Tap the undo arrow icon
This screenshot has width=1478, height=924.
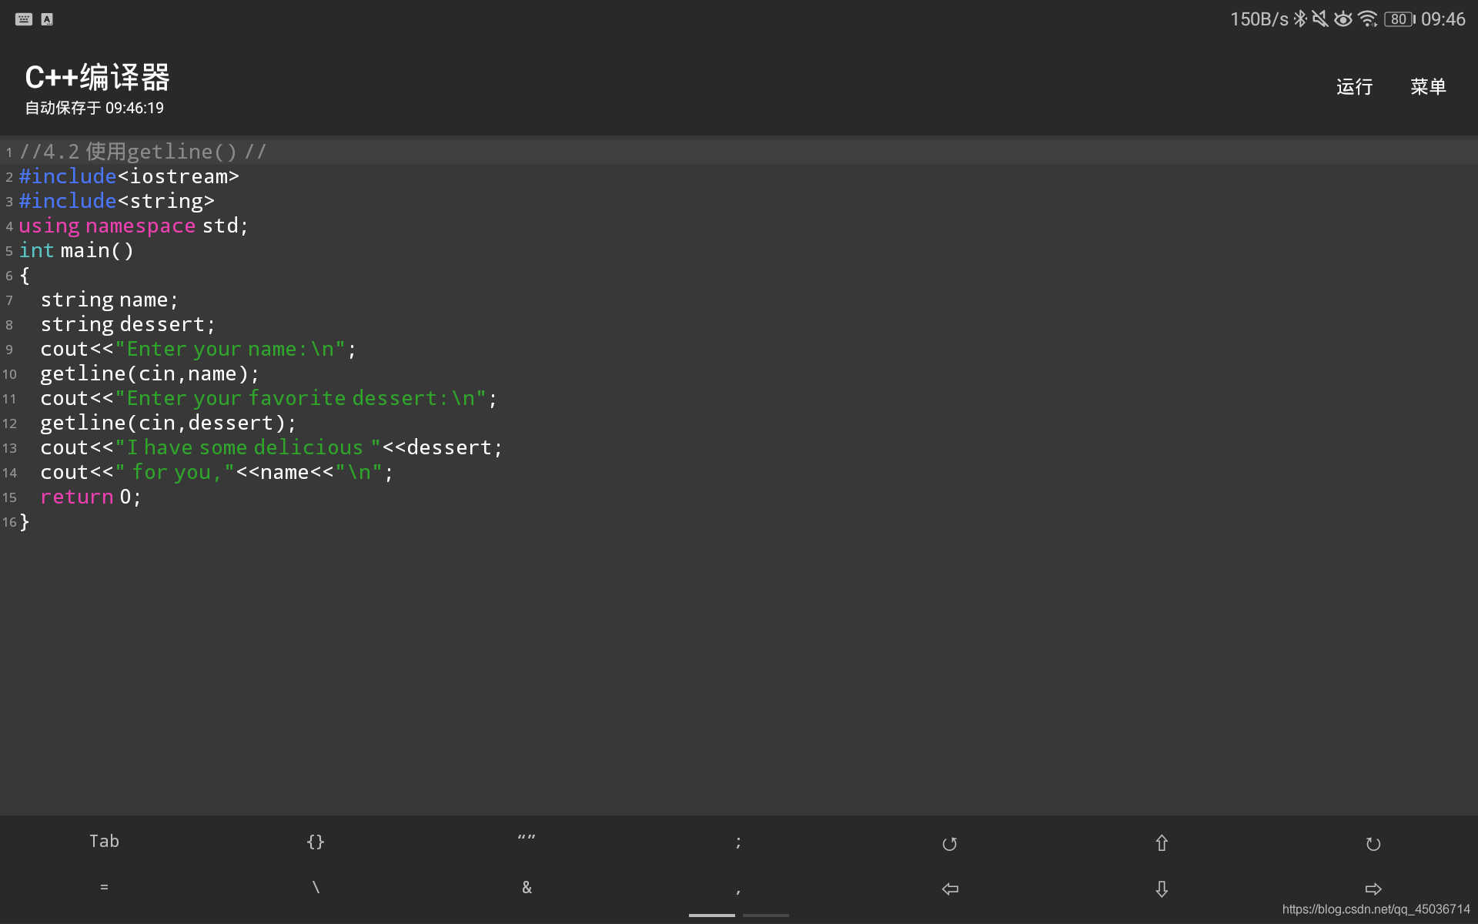click(x=949, y=843)
